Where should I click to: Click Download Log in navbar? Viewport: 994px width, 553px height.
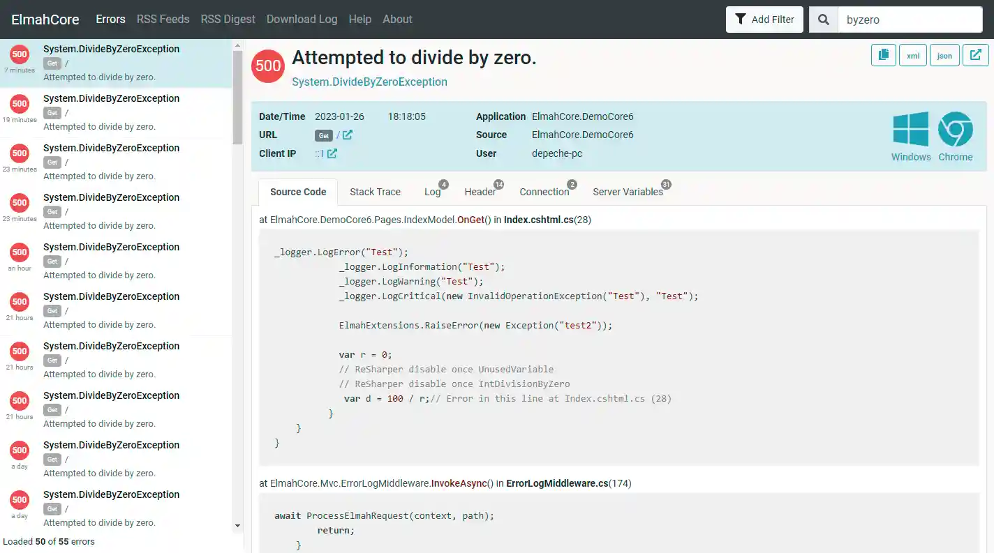(x=302, y=20)
